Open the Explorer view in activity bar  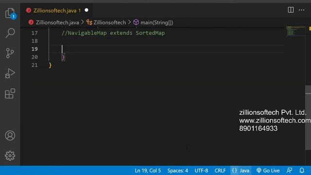point(10,13)
